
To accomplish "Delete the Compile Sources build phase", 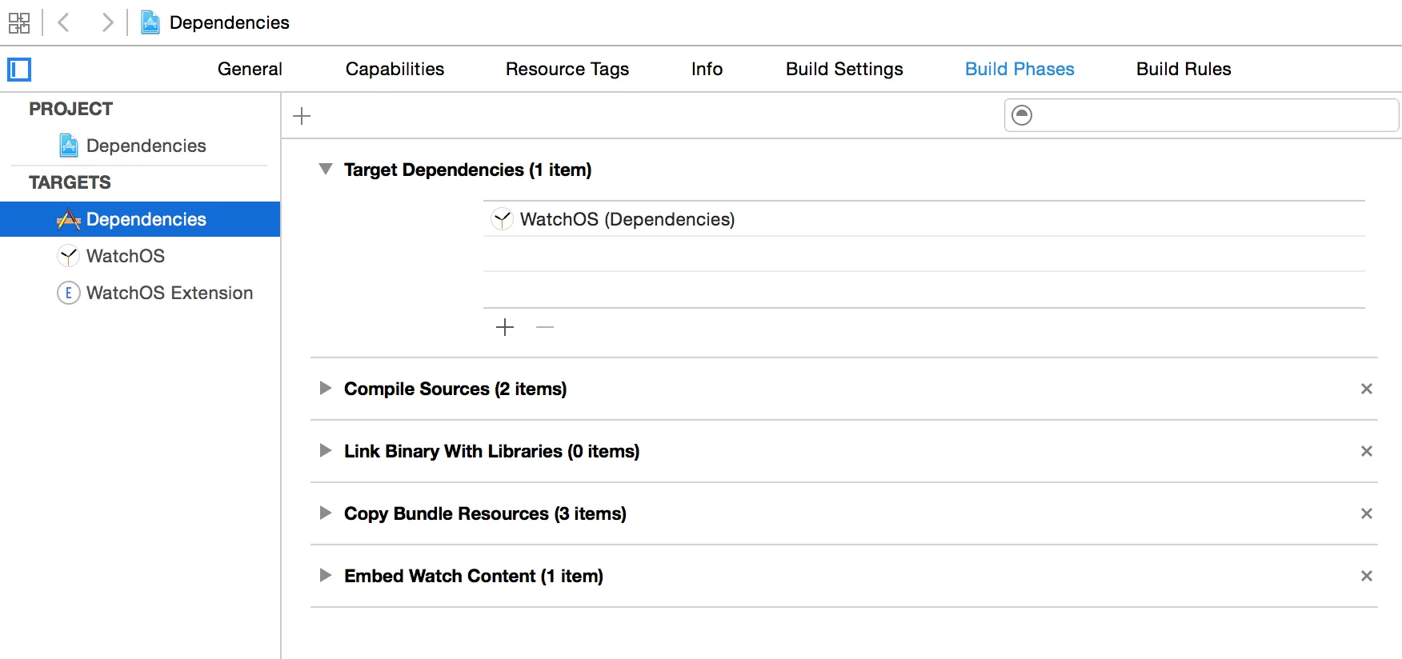I will 1366,389.
